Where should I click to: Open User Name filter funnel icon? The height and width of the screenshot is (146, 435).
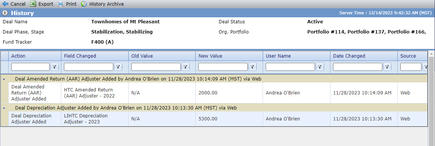point(320,67)
